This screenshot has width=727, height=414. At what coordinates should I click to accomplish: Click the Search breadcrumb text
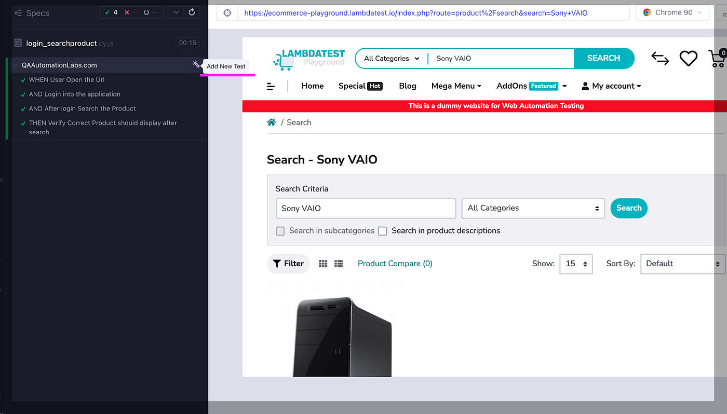[x=299, y=122]
